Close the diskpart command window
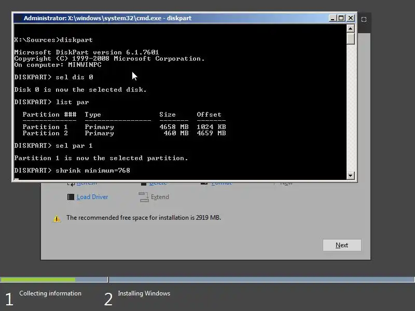Image resolution: width=415 pixels, height=311 pixels. coord(351,18)
